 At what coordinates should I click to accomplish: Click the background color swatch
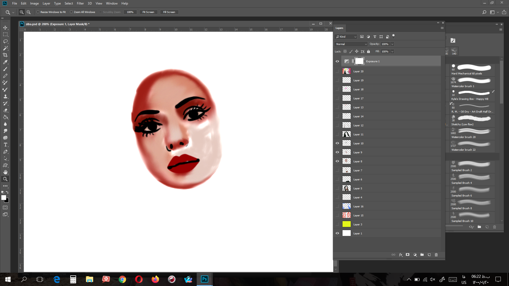point(7,201)
